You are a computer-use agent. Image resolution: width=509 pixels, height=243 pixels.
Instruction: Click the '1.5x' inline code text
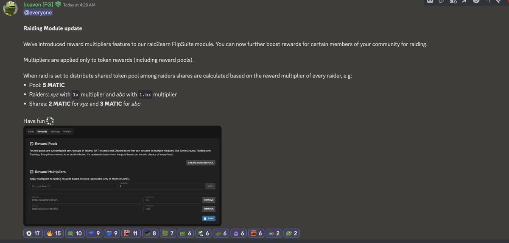pos(145,94)
